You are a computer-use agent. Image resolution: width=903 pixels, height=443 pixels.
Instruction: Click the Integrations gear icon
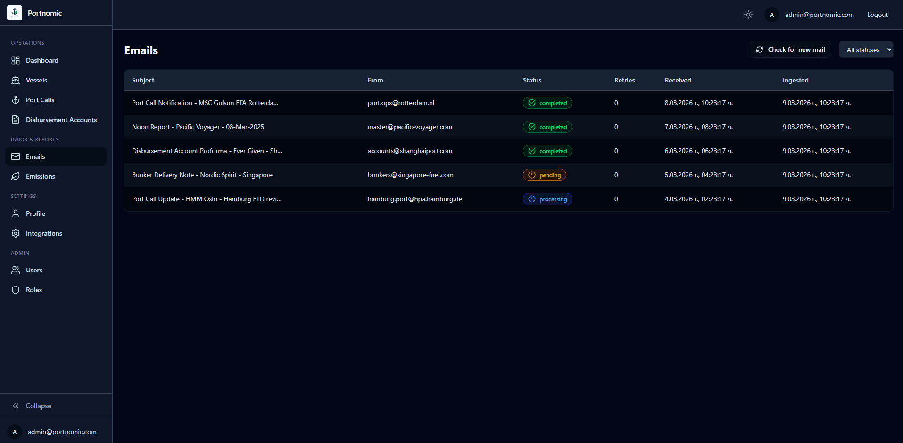[x=16, y=233]
